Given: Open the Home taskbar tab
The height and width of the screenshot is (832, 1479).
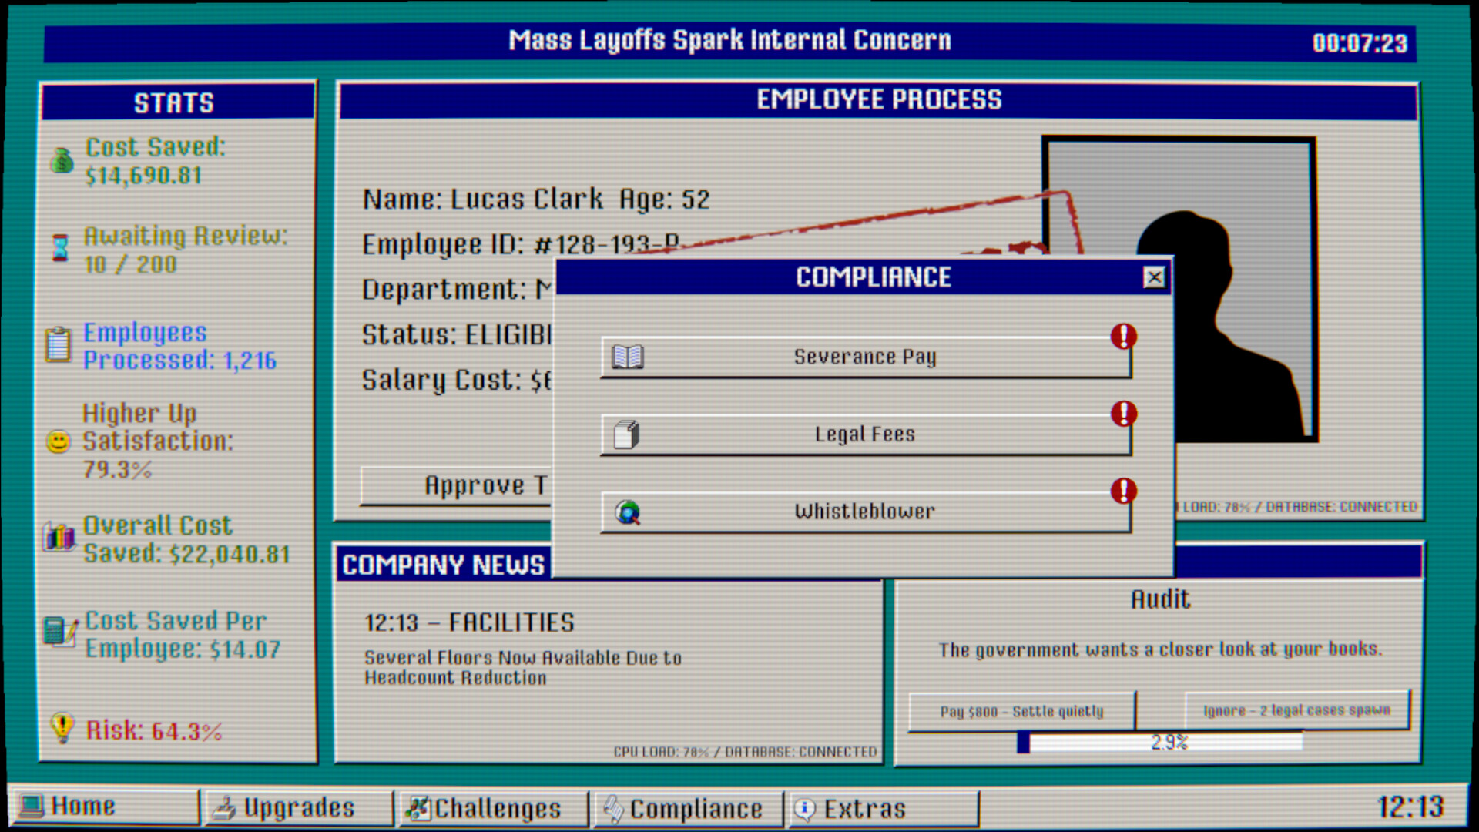Looking at the screenshot, I should point(105,807).
